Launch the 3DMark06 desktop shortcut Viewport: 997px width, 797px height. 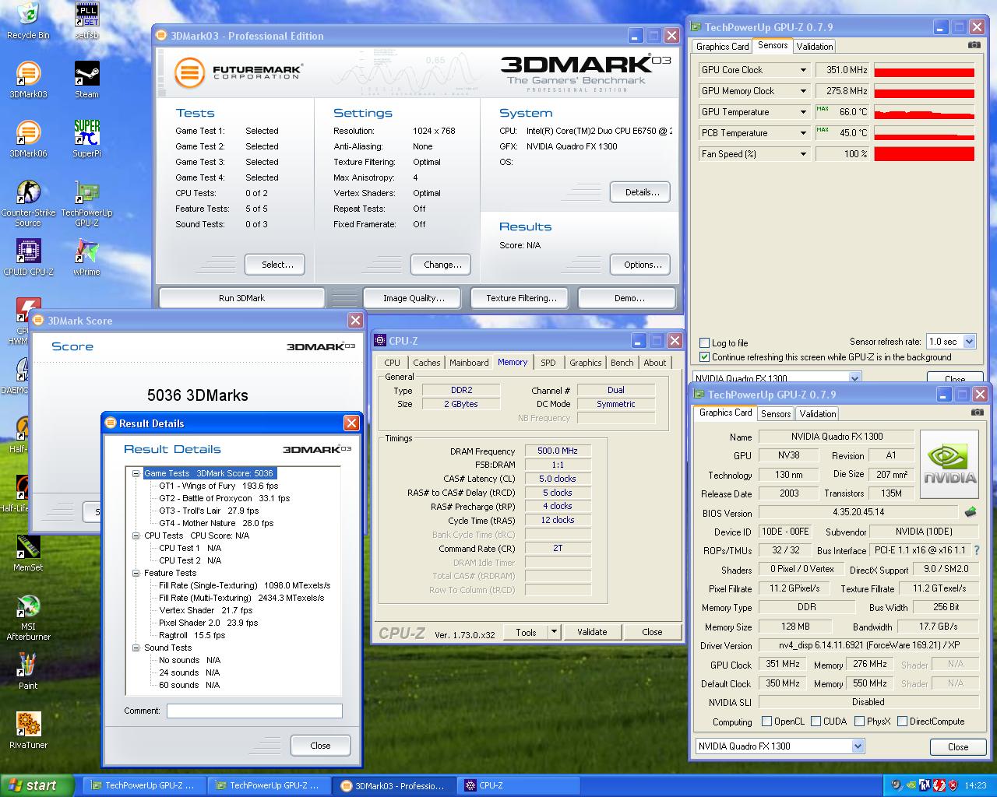coord(28,139)
